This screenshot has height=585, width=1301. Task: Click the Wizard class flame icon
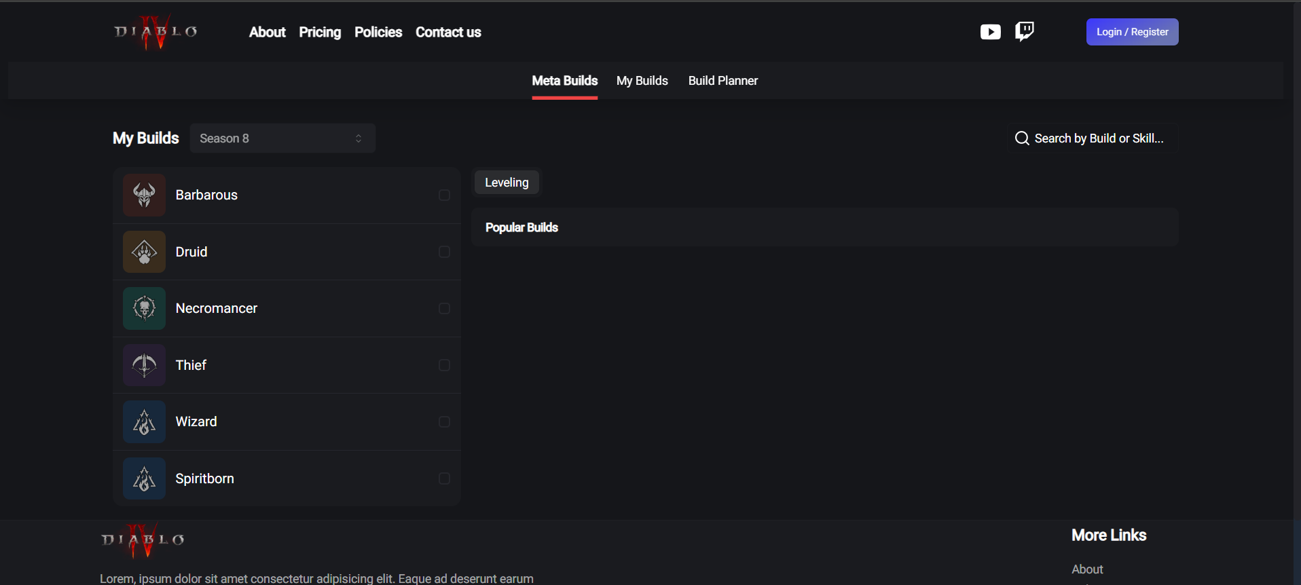144,421
